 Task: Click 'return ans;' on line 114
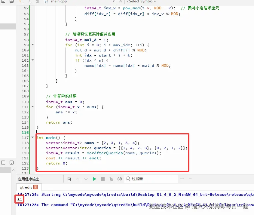tap(59, 122)
